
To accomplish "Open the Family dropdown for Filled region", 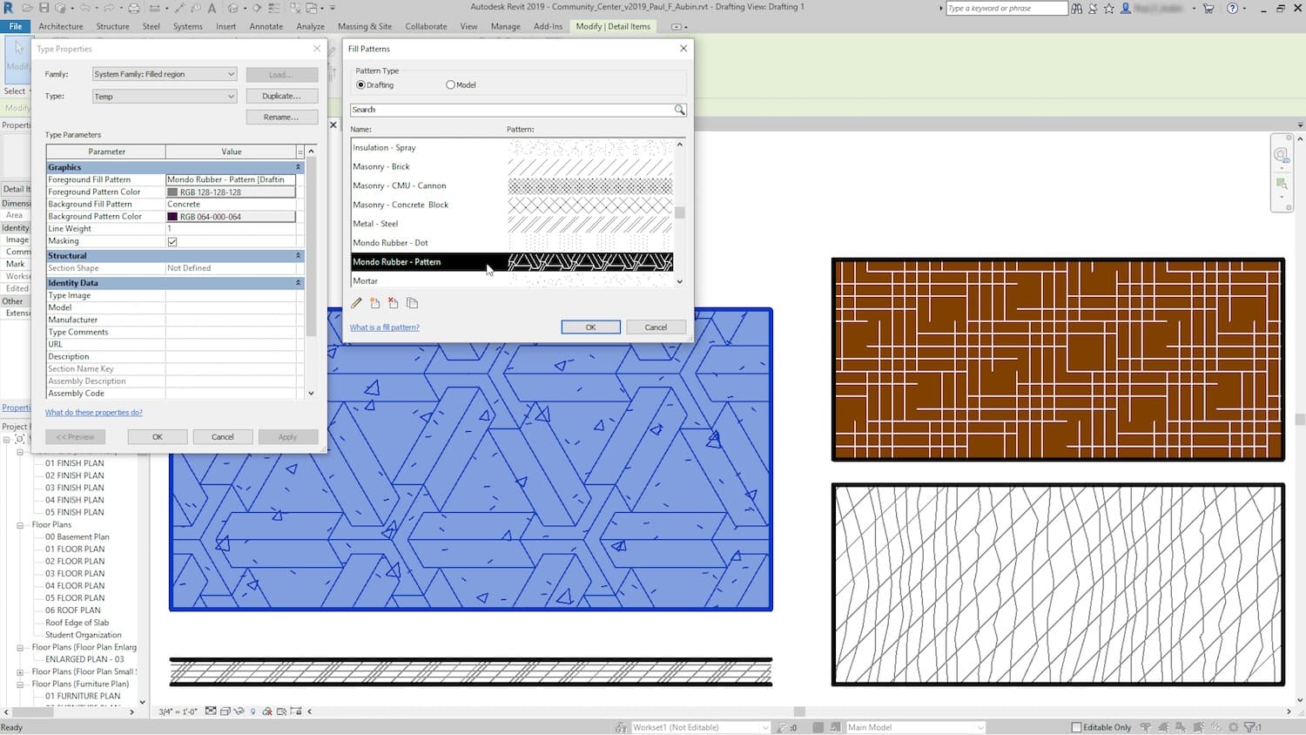I will pos(165,74).
